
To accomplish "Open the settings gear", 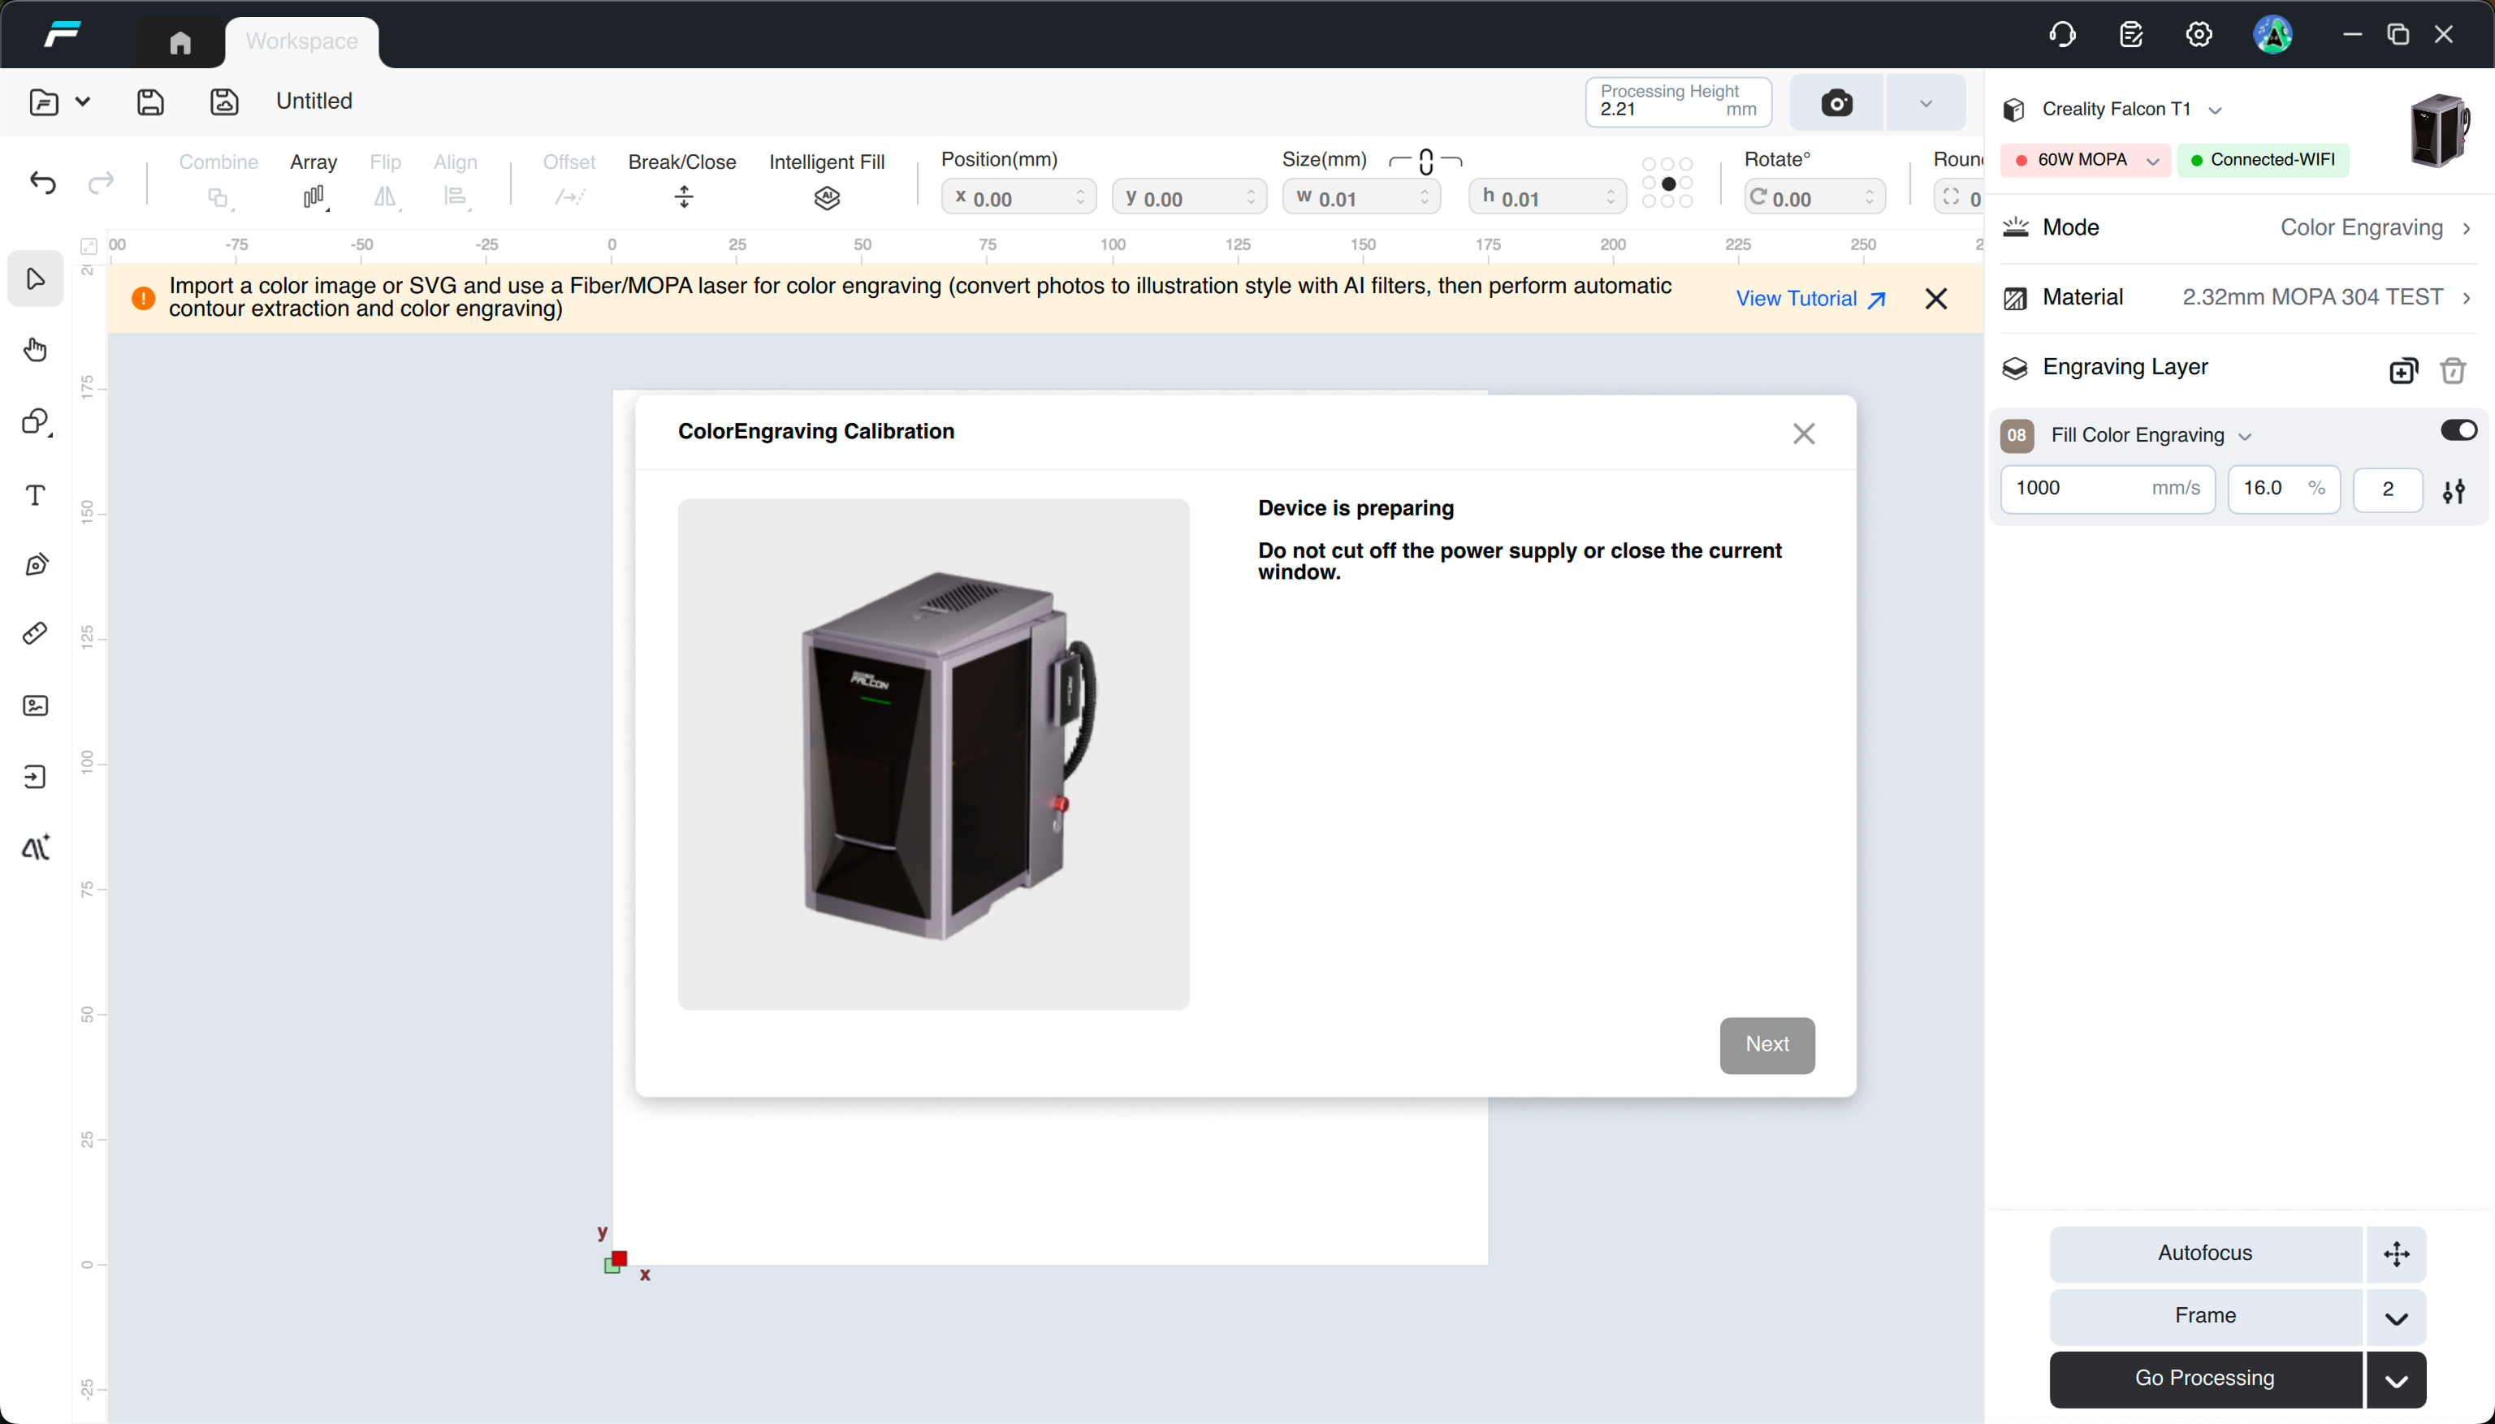I will 2199,35.
